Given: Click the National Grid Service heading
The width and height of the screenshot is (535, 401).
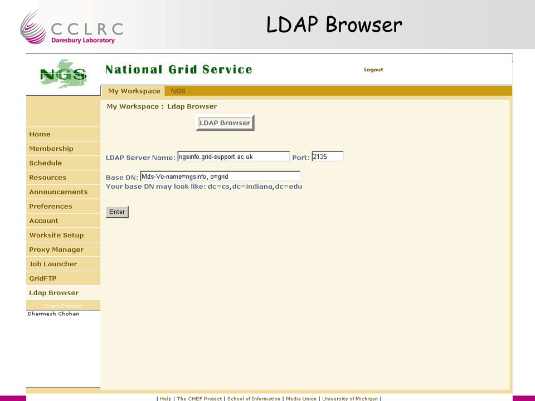Looking at the screenshot, I should (179, 69).
